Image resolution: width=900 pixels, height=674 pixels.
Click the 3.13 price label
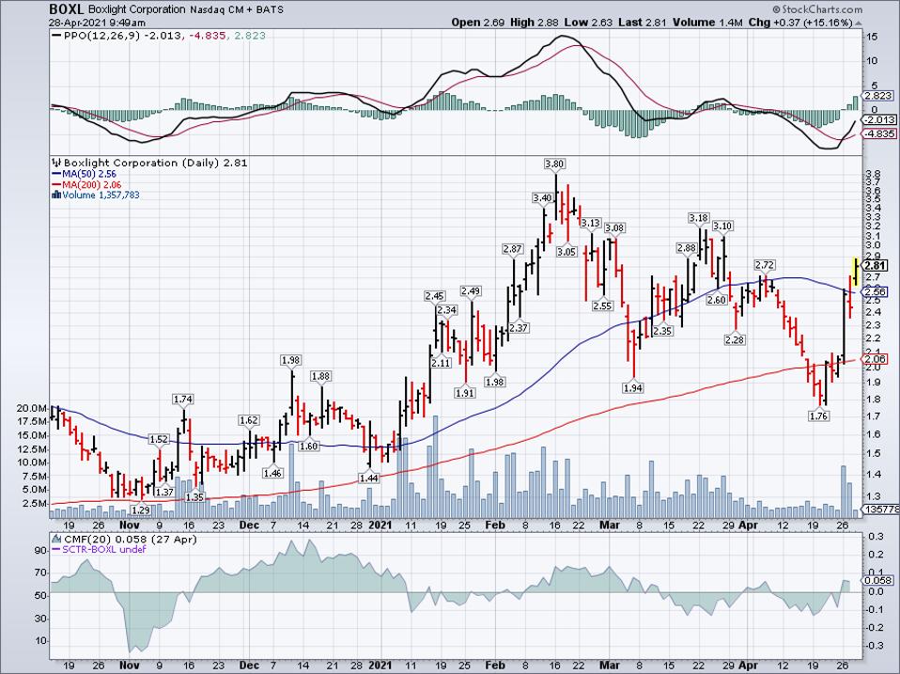pos(590,223)
